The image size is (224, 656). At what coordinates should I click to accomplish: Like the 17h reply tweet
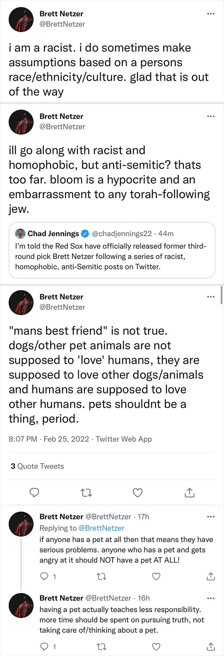(156, 576)
